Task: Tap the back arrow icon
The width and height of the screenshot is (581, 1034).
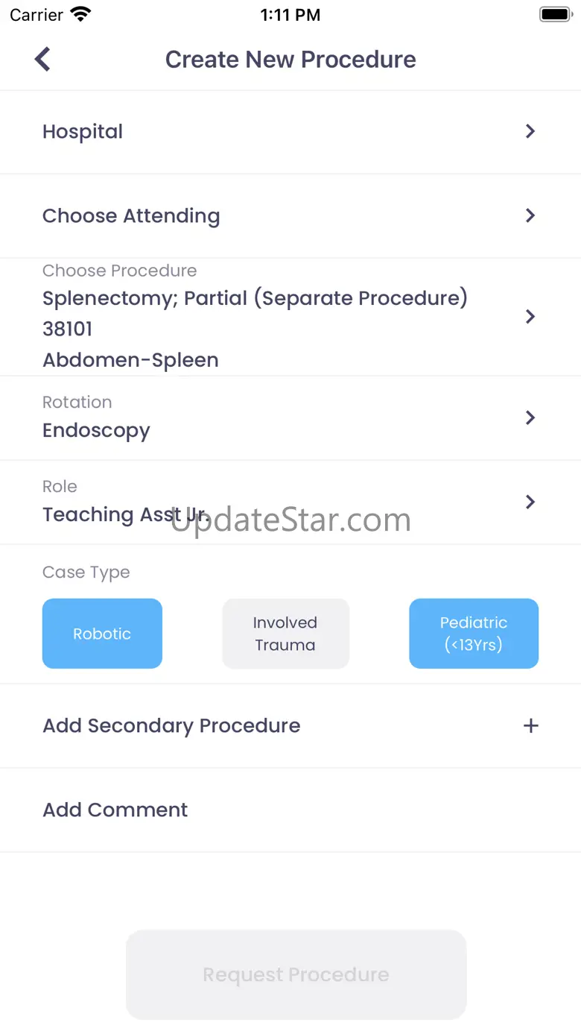Action: pos(42,59)
